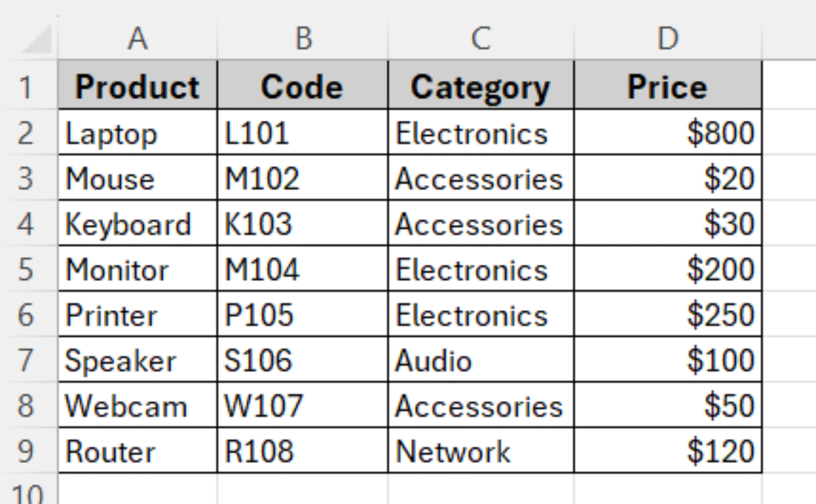This screenshot has width=816, height=504.
Task: Select row 1 header
Action: click(x=26, y=86)
